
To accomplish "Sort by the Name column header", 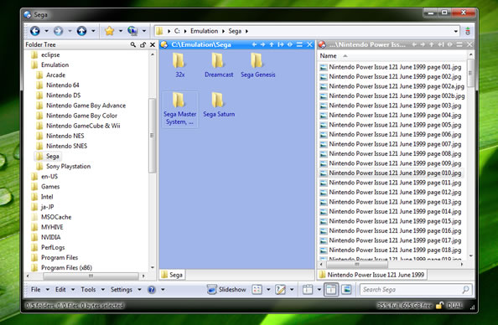I will pos(328,56).
